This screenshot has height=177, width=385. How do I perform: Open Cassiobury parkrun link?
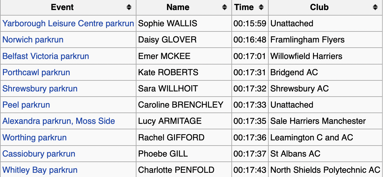(39, 154)
